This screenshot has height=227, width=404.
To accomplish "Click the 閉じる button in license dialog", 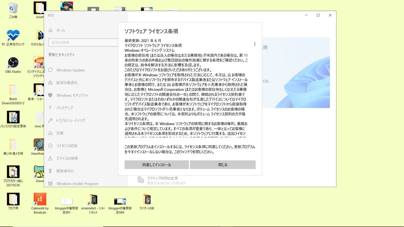I will click(223, 165).
